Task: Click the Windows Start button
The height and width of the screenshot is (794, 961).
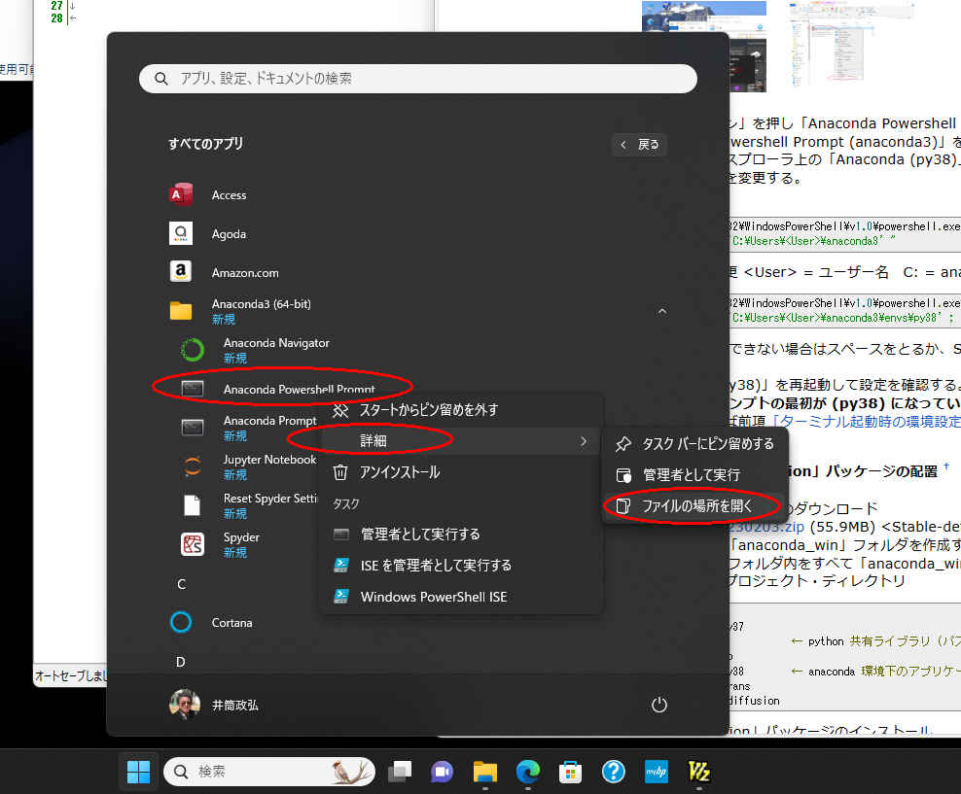Action: pyautogui.click(x=138, y=772)
